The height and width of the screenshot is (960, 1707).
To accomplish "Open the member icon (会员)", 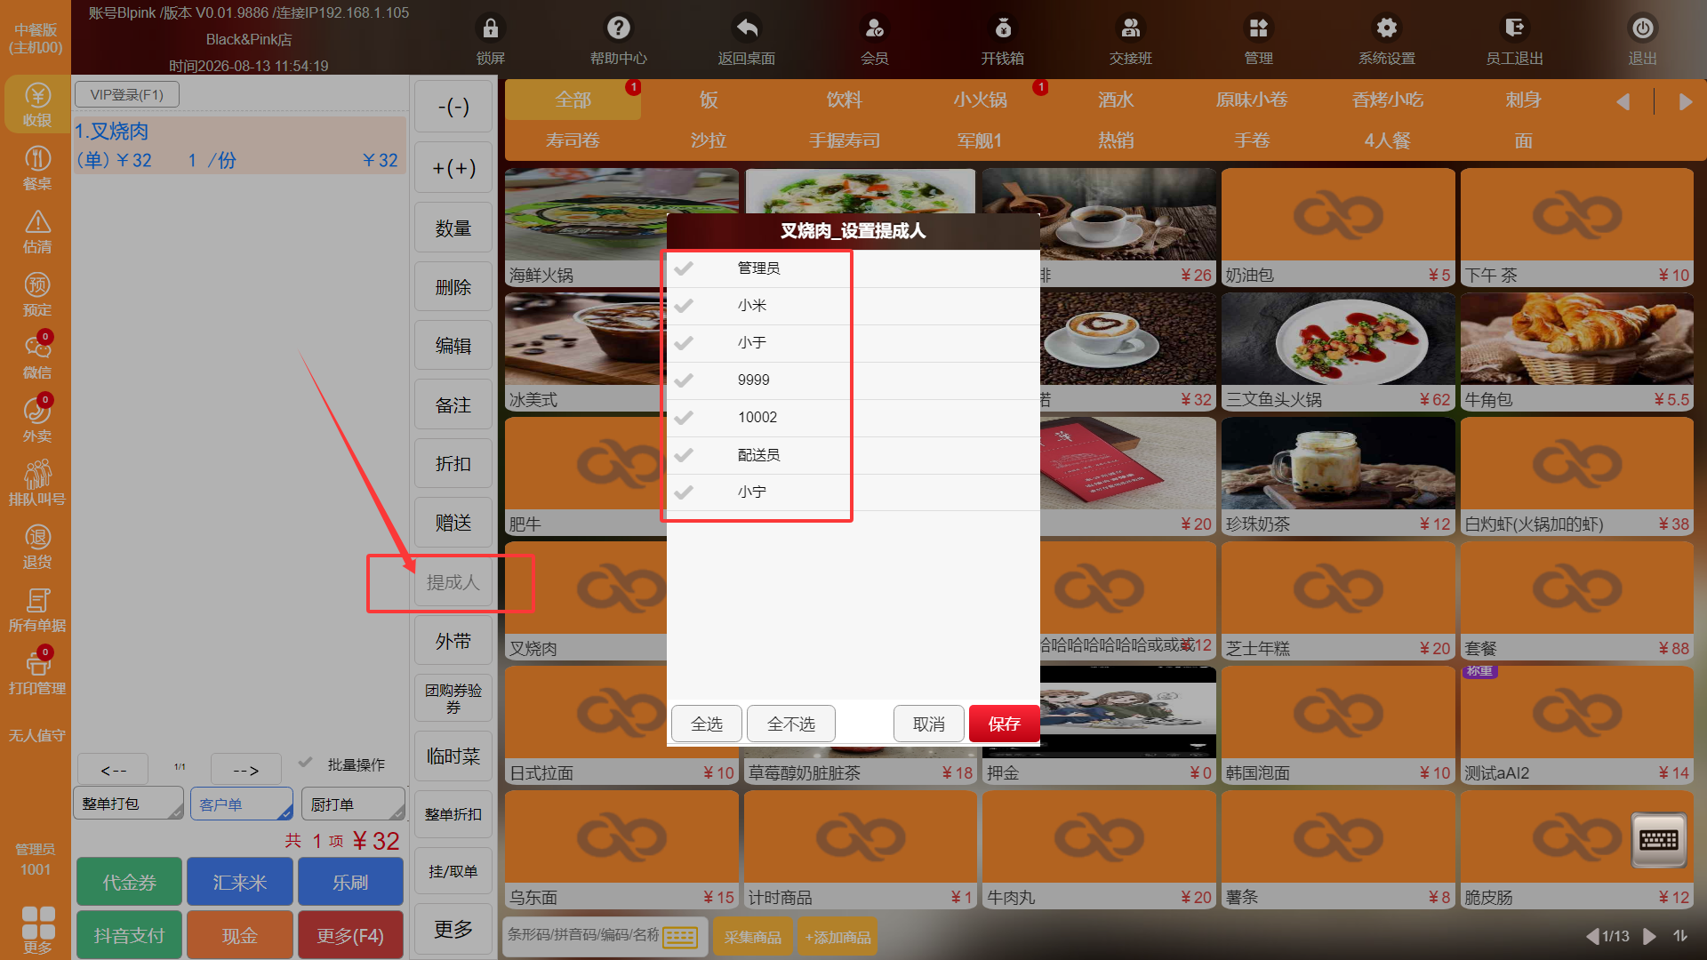I will (x=875, y=28).
